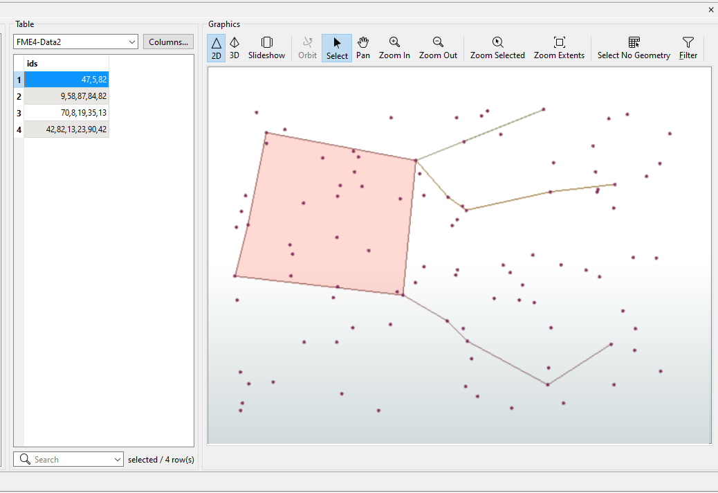This screenshot has height=493, width=718.
Task: Activate the Pan hand tool
Action: (363, 48)
